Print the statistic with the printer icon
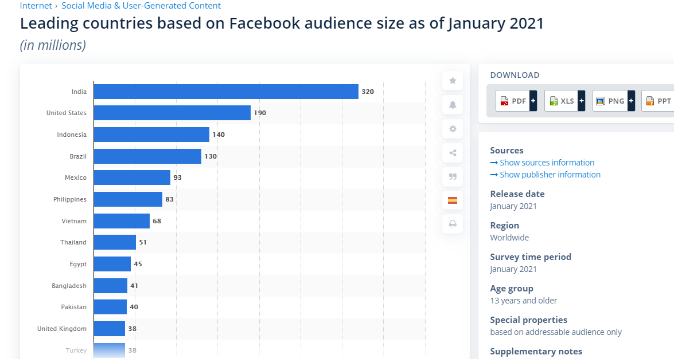The height and width of the screenshot is (359, 674). tap(452, 224)
